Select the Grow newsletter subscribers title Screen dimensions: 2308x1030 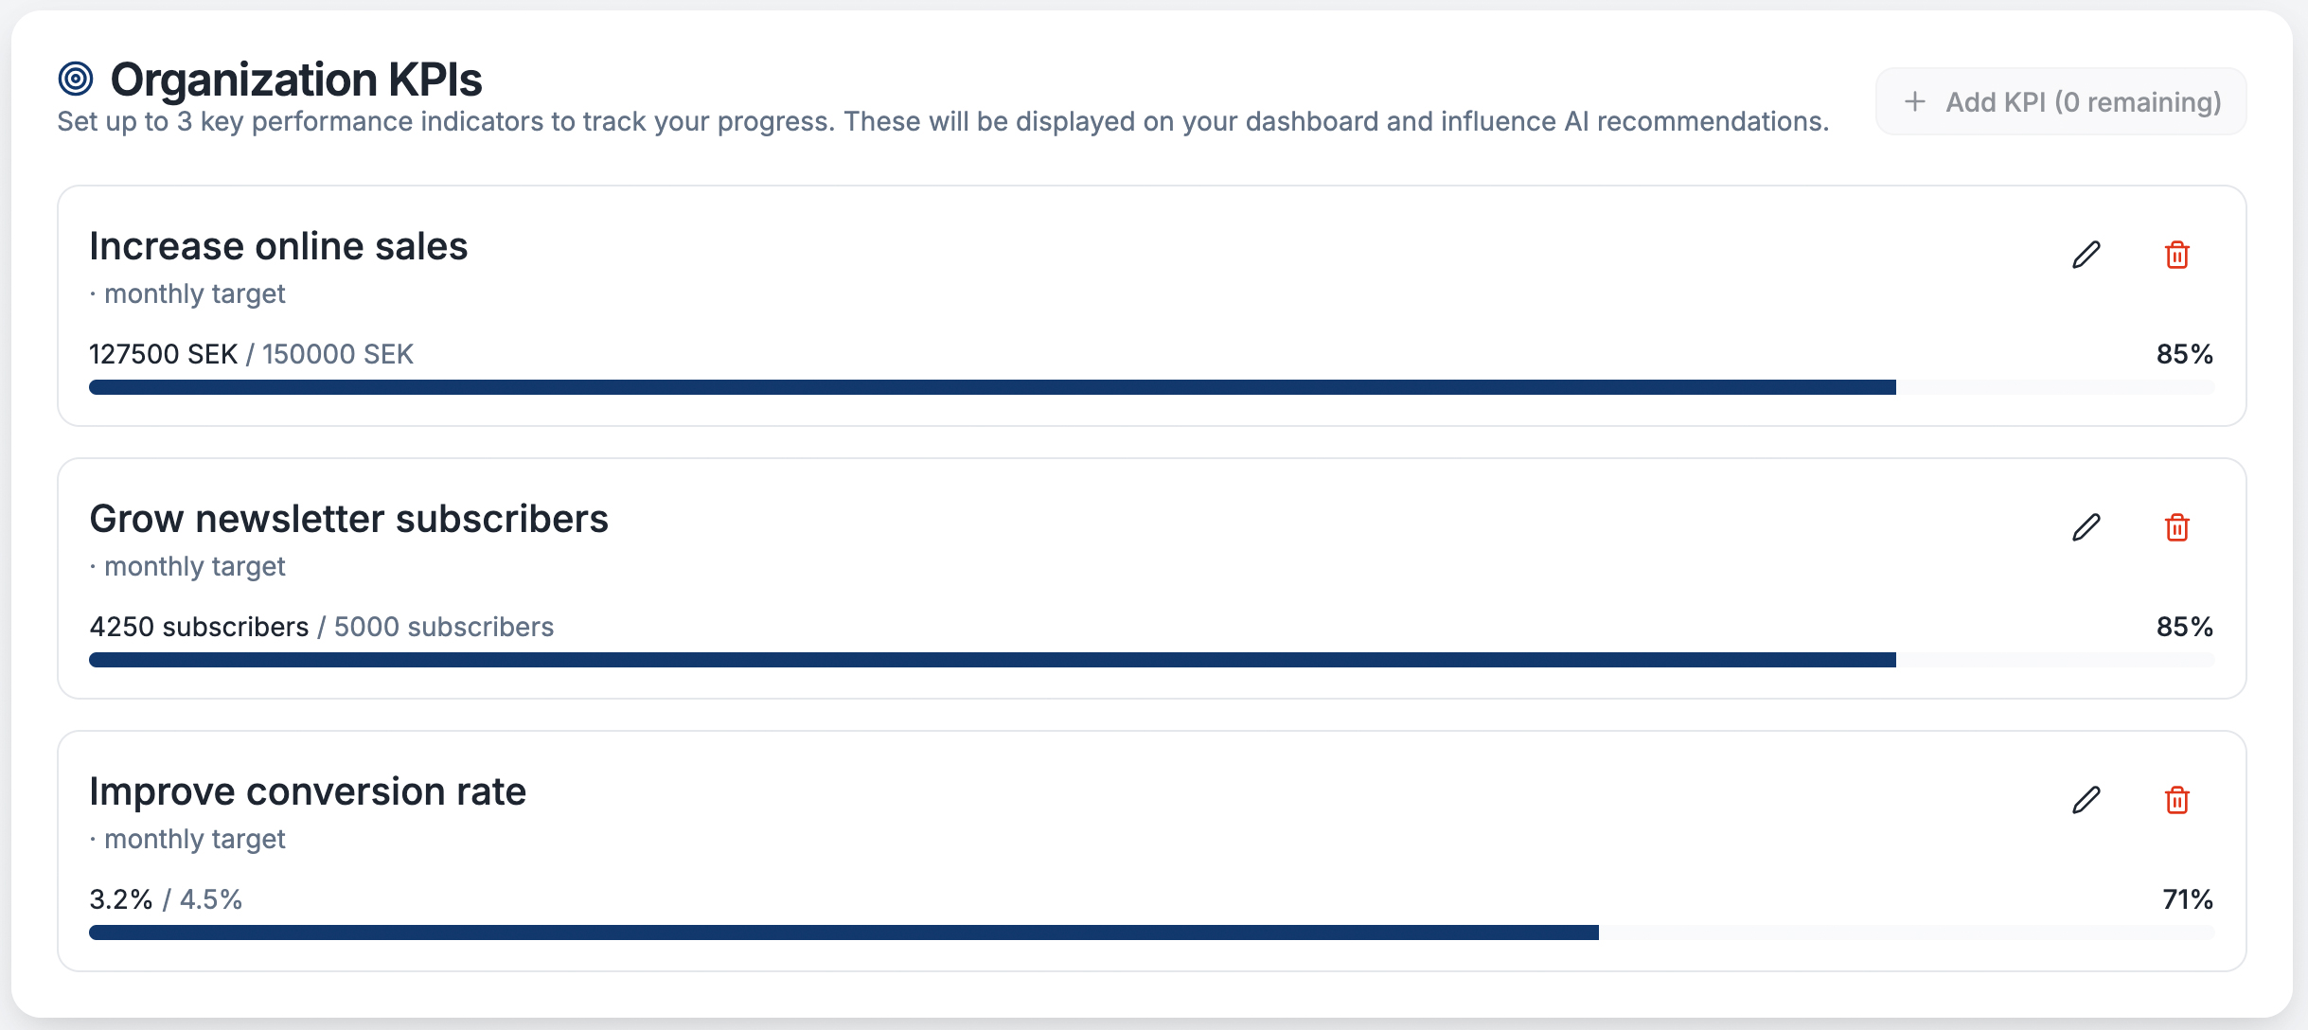click(x=348, y=519)
